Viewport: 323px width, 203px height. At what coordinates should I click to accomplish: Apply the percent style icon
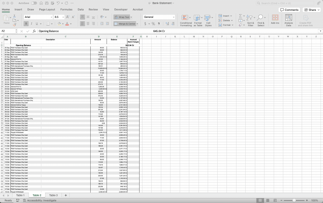tap(153, 24)
